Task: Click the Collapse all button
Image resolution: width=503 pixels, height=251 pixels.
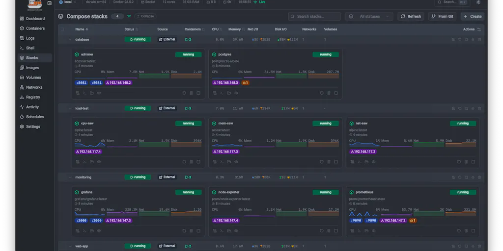Action: (x=145, y=16)
